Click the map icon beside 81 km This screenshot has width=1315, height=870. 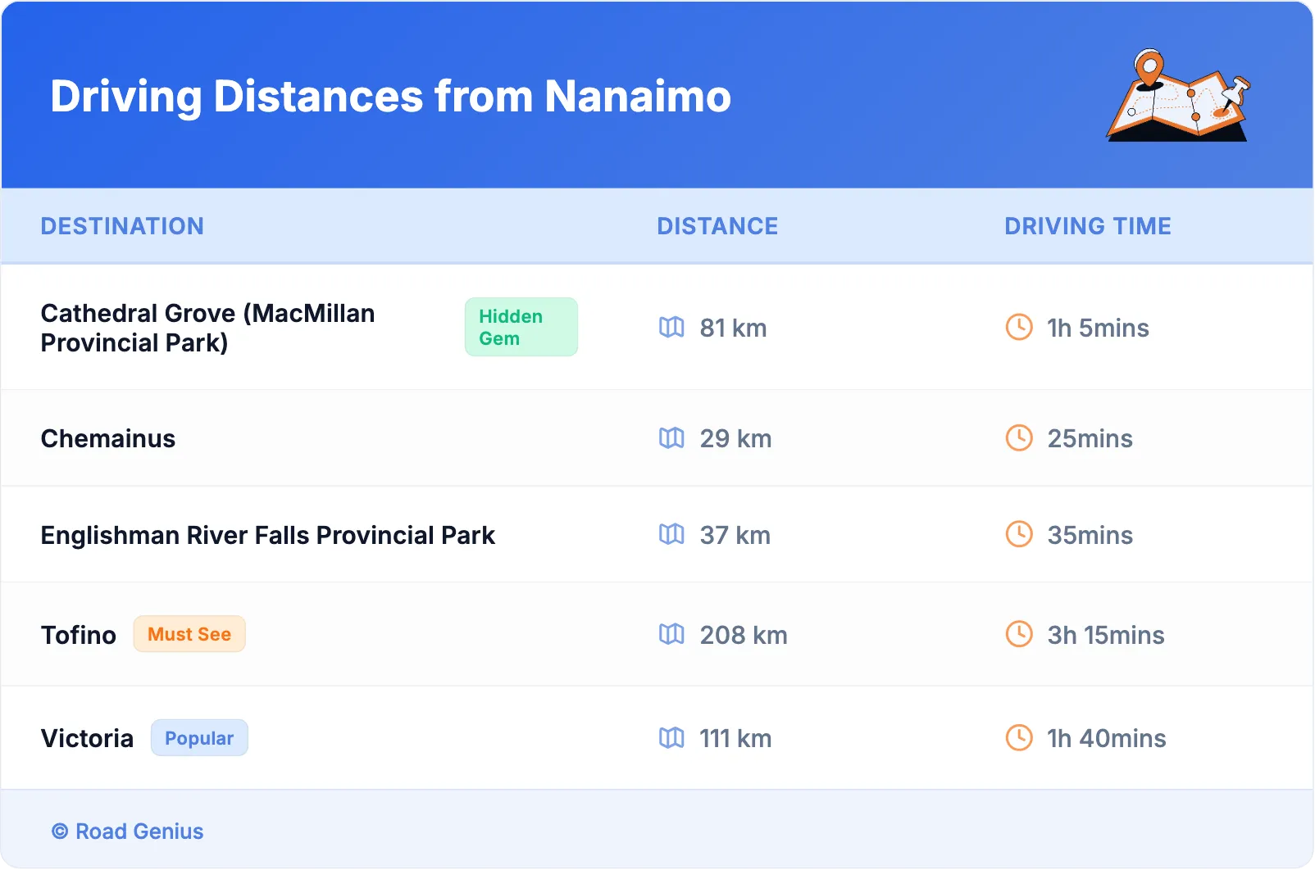[671, 328]
